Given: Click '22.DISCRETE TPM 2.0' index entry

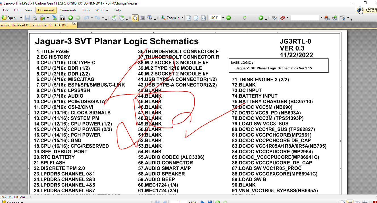Looking at the screenshot, I should point(59,168).
